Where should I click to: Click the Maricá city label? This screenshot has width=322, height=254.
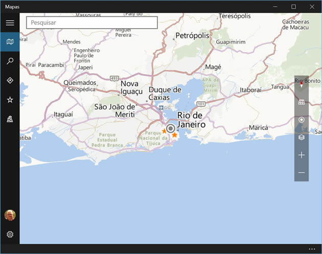tap(258, 128)
